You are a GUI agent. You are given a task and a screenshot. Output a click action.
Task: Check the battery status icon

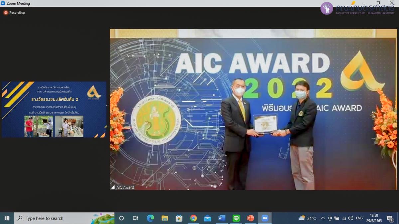point(336,218)
